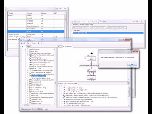This screenshot has height=114, width=152.
Task: Expand the Base Types tree node
Action: (x=28, y=51)
